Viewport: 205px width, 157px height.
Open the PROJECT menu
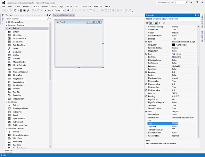[27, 6]
